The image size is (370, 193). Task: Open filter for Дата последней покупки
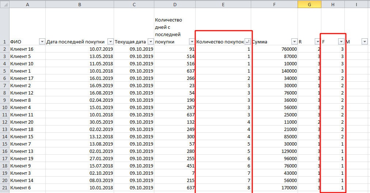(x=110, y=42)
